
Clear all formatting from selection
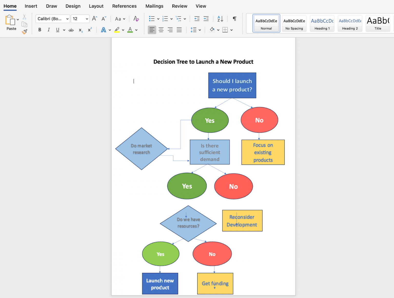coord(136,19)
